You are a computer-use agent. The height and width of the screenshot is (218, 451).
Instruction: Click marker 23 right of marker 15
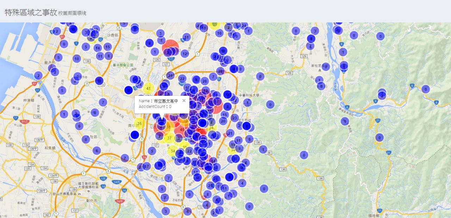coord(235,118)
